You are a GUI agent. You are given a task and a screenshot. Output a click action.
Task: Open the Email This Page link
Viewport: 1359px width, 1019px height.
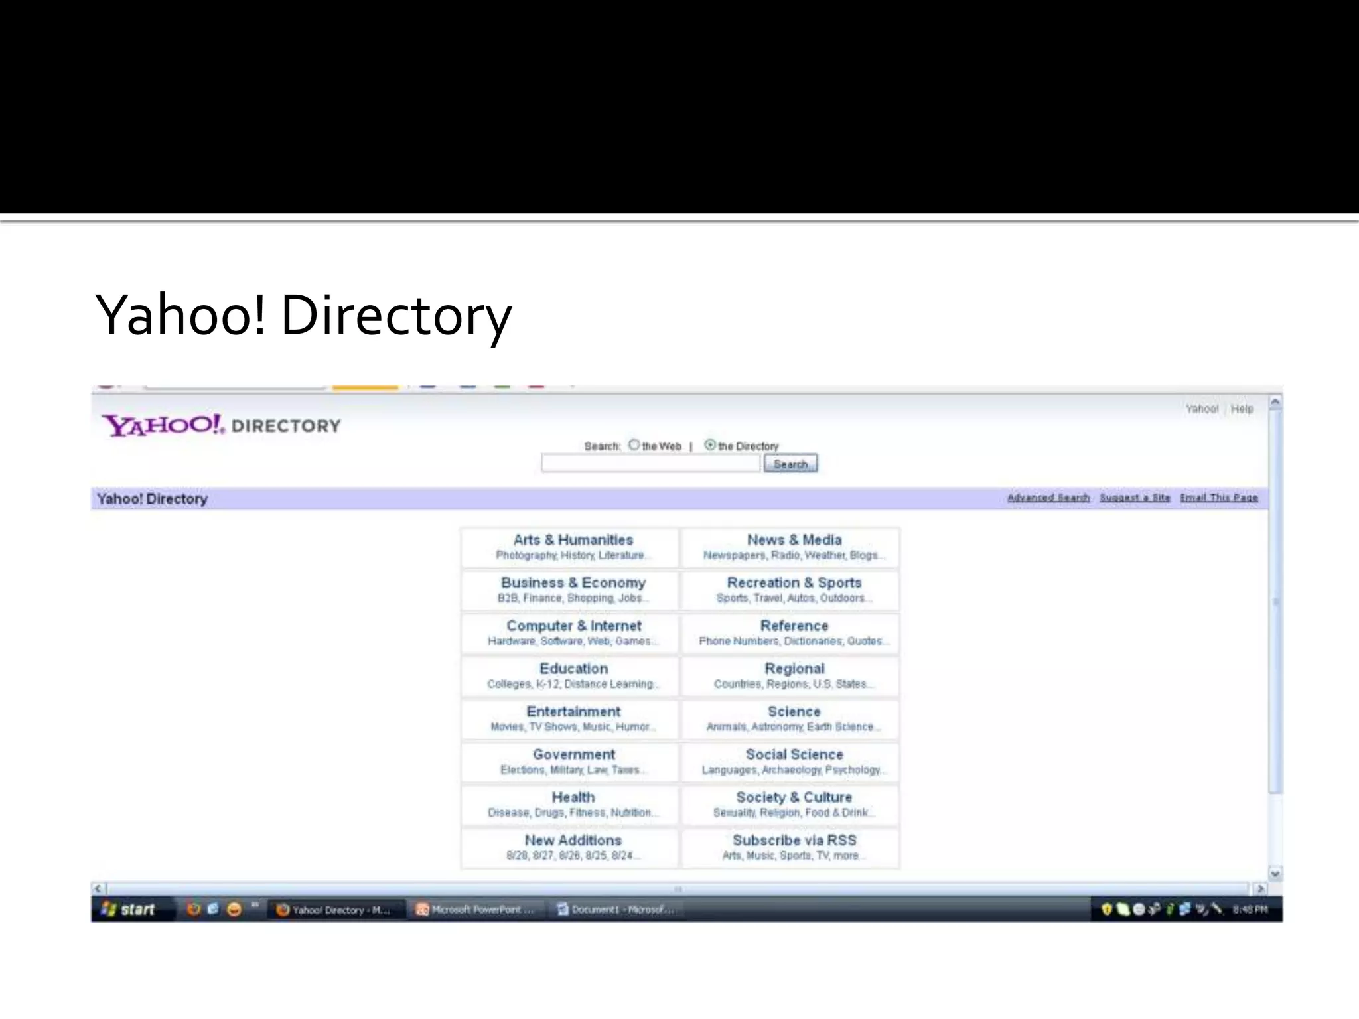(x=1219, y=498)
